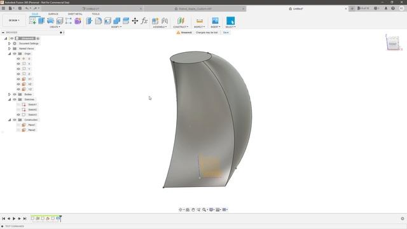This screenshot has width=407, height=229.
Task: Click the Undo arrow
Action: pos(27,8)
